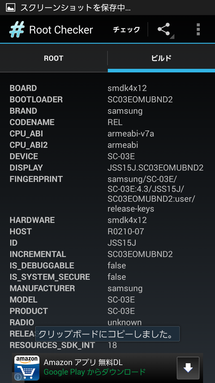The height and width of the screenshot is (383, 215).
Task: Tap the IS_SYSTEM_SECURE false value
Action: click(117, 277)
